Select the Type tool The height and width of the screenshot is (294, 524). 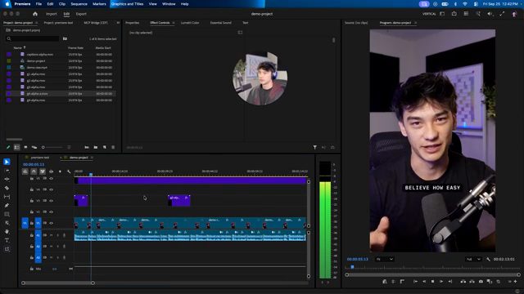(x=7, y=240)
